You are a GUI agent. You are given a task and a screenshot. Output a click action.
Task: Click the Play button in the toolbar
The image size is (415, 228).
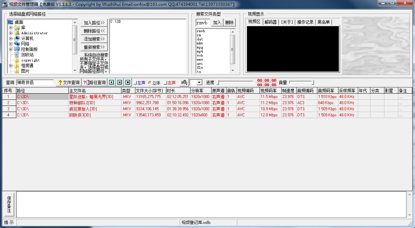(112, 82)
